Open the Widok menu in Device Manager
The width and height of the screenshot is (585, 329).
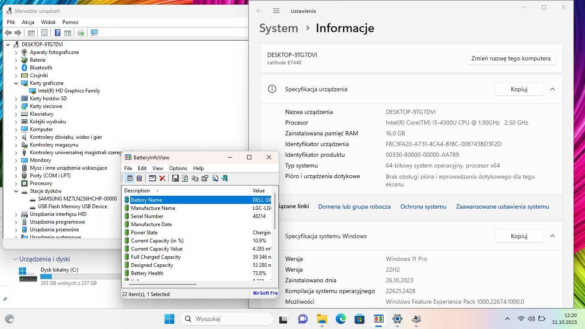[48, 22]
